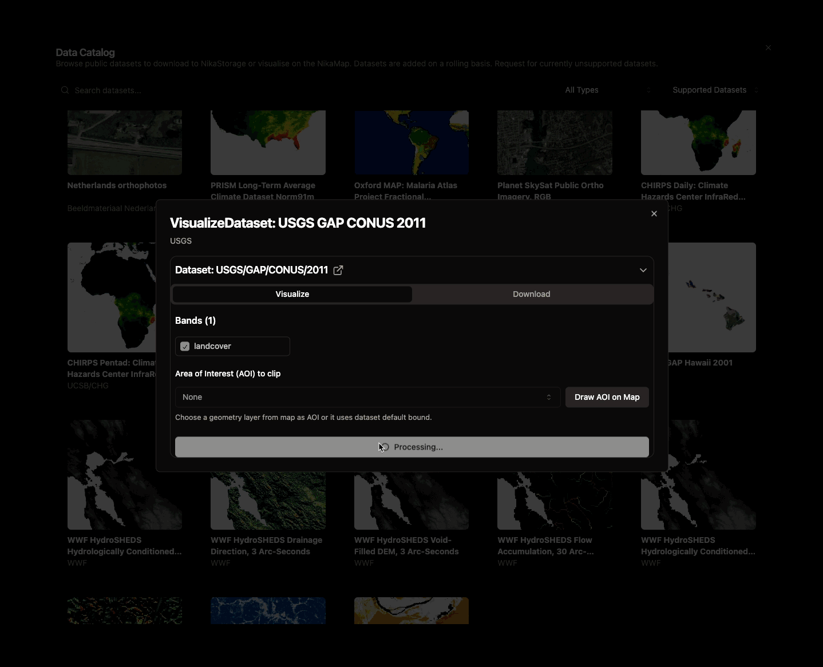This screenshot has height=667, width=823.
Task: Open WWF HydroSHEDS Drainage Direction dataset
Action: 267,501
